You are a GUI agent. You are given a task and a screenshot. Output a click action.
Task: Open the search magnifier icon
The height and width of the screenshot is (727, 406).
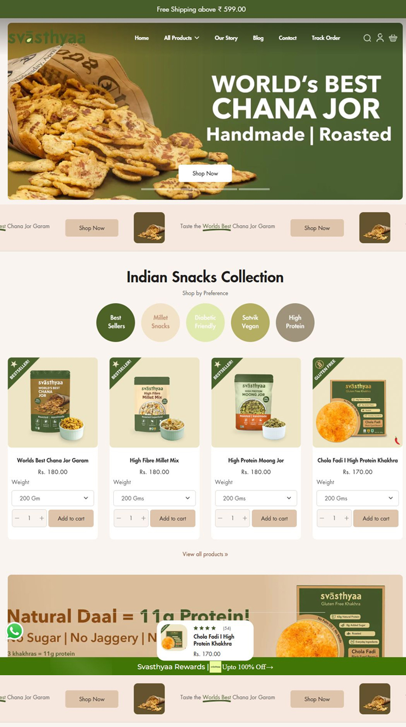pyautogui.click(x=367, y=38)
